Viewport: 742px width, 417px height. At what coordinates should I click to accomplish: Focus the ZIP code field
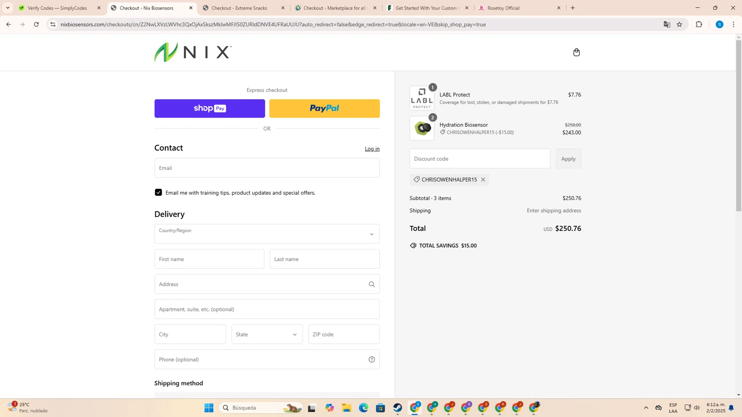[x=344, y=334]
